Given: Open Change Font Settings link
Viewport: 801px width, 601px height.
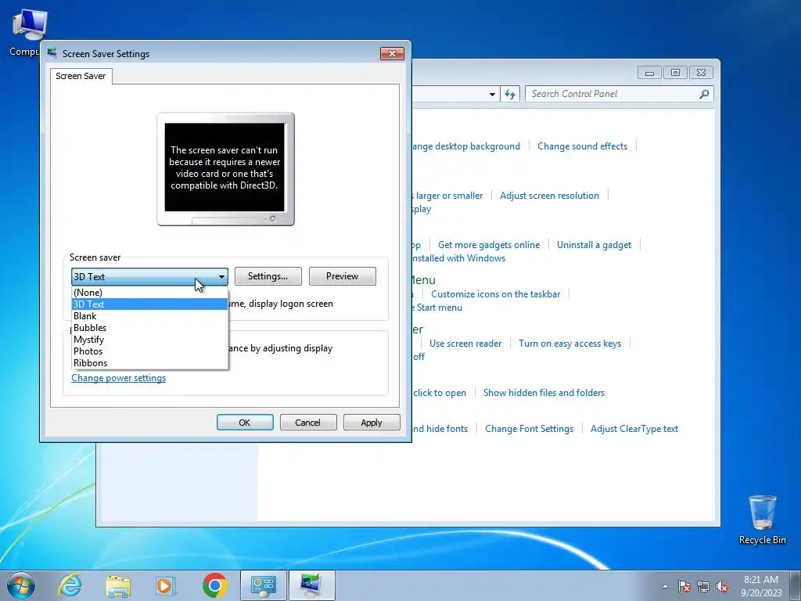Looking at the screenshot, I should (x=530, y=429).
